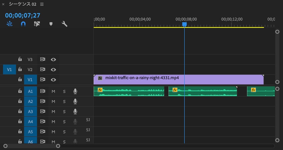Solo audio track A1
The image size is (283, 150).
tap(64, 91)
